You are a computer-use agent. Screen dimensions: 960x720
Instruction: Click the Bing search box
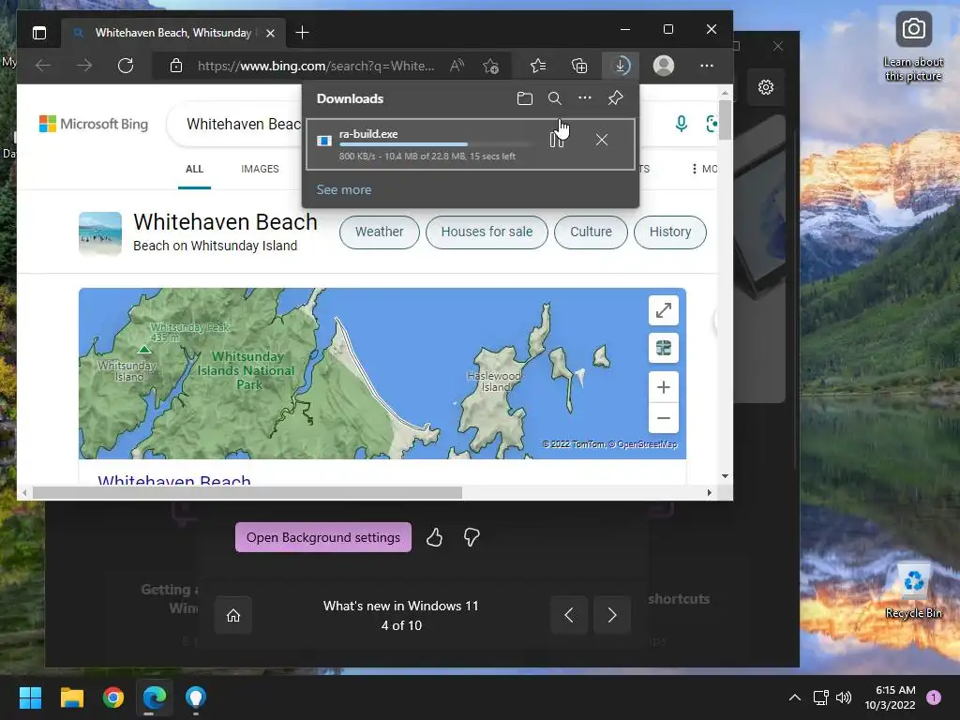click(243, 125)
